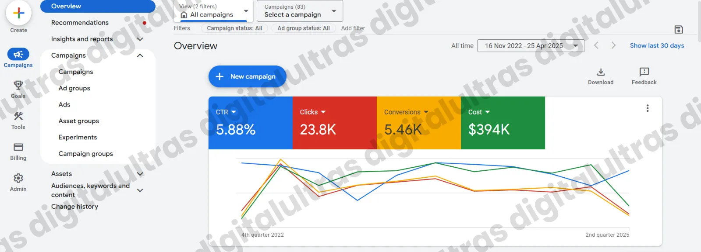Select Ad groups in the sidebar
Viewport: 701px width, 252px height.
74,88
